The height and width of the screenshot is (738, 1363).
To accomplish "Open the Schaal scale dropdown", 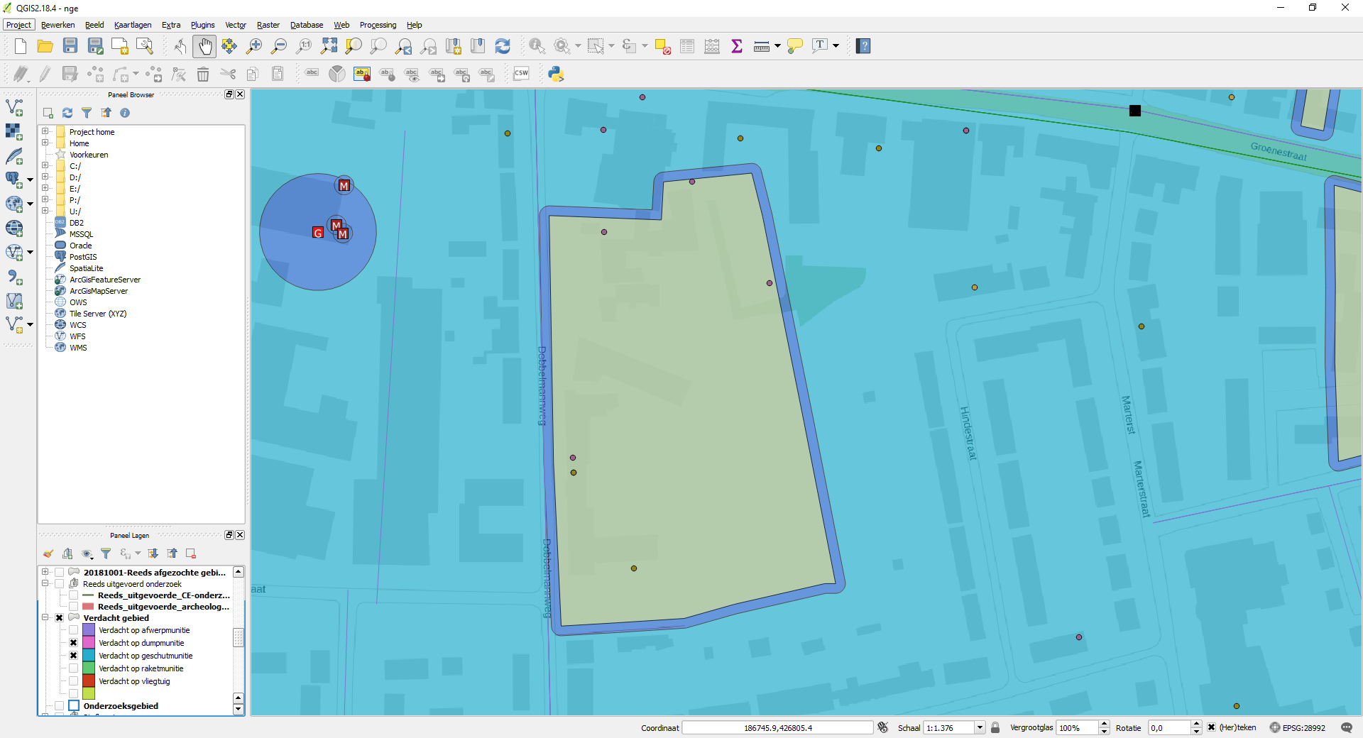I will tap(980, 727).
